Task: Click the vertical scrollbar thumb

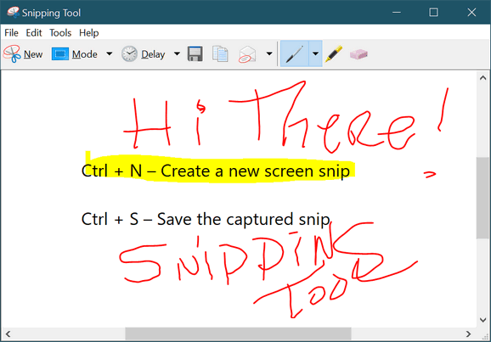Action: click(x=483, y=198)
